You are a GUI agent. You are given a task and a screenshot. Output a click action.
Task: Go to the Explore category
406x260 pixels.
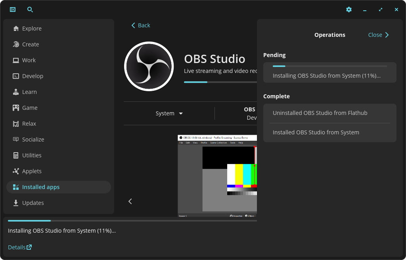[32, 29]
